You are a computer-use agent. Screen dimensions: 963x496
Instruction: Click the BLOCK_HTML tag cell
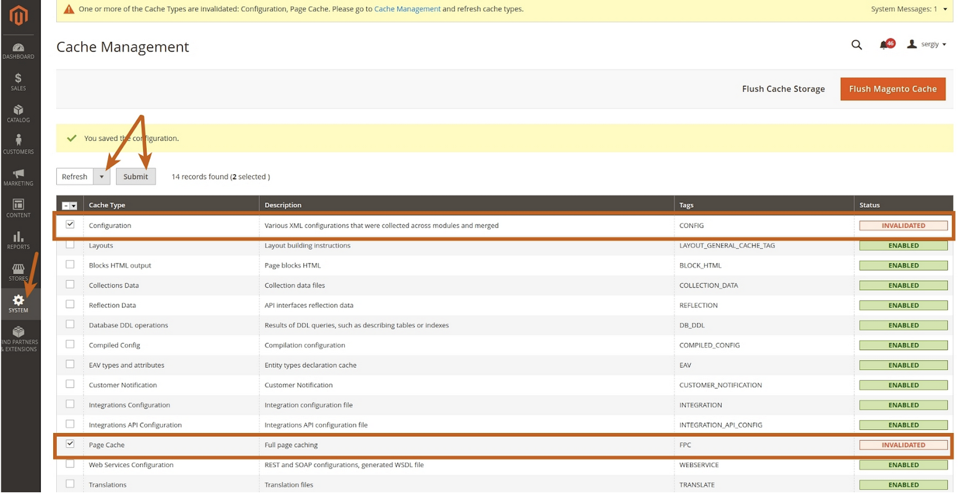(701, 265)
